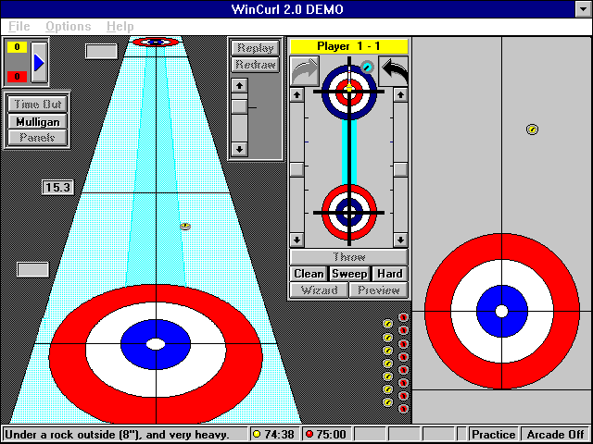The image size is (593, 444).
Task: Click the yellow rock on the perspective ice
Action: click(x=185, y=225)
